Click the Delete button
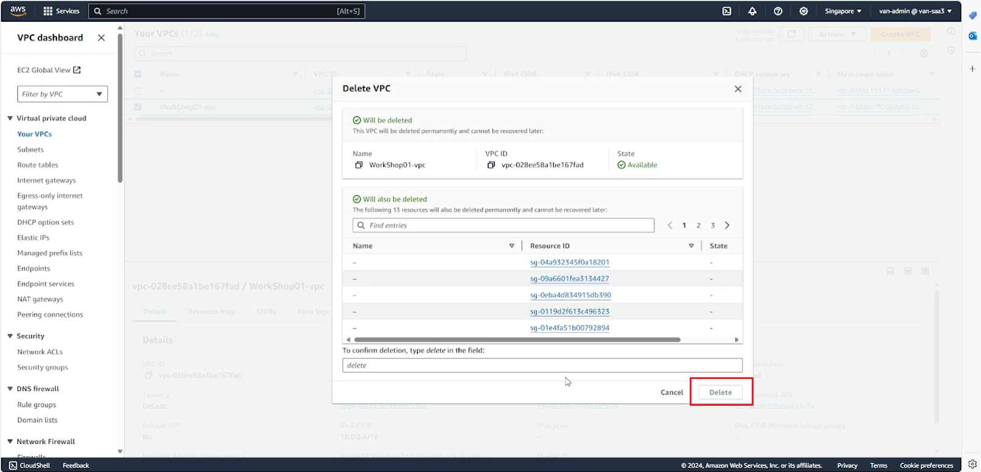Image resolution: width=981 pixels, height=472 pixels. 721,392
